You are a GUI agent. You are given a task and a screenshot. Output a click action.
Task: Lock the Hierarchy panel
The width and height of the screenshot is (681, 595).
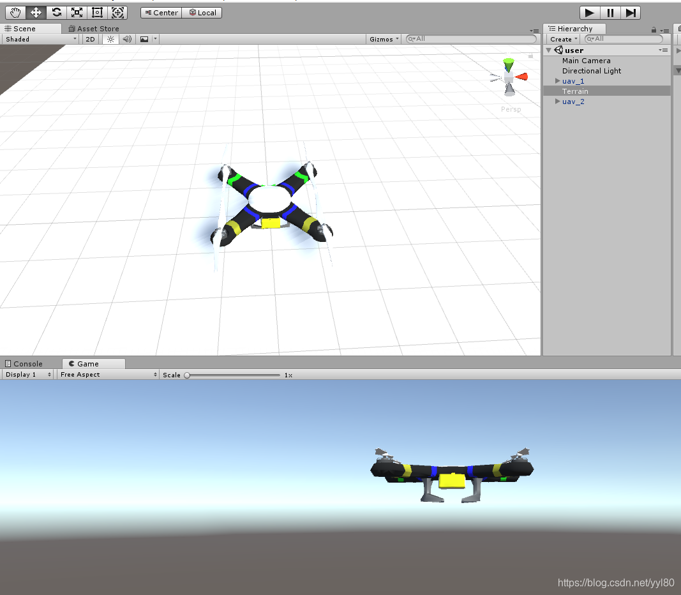point(654,30)
